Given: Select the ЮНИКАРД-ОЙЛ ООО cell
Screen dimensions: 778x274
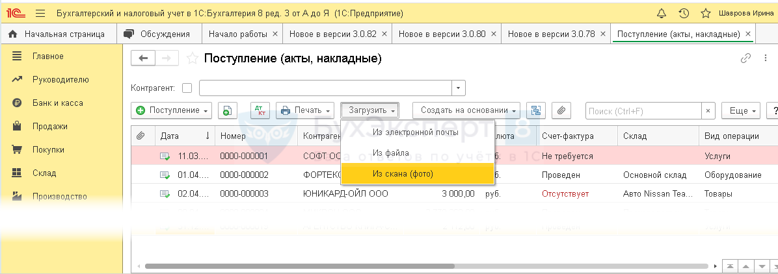Looking at the screenshot, I should (346, 193).
